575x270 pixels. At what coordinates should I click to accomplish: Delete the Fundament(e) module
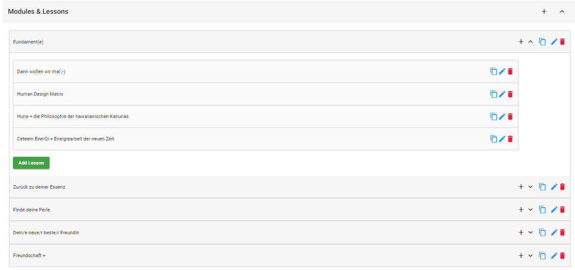click(x=562, y=42)
